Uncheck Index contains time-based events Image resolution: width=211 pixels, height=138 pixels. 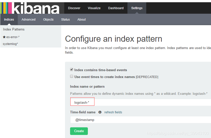click(72, 70)
